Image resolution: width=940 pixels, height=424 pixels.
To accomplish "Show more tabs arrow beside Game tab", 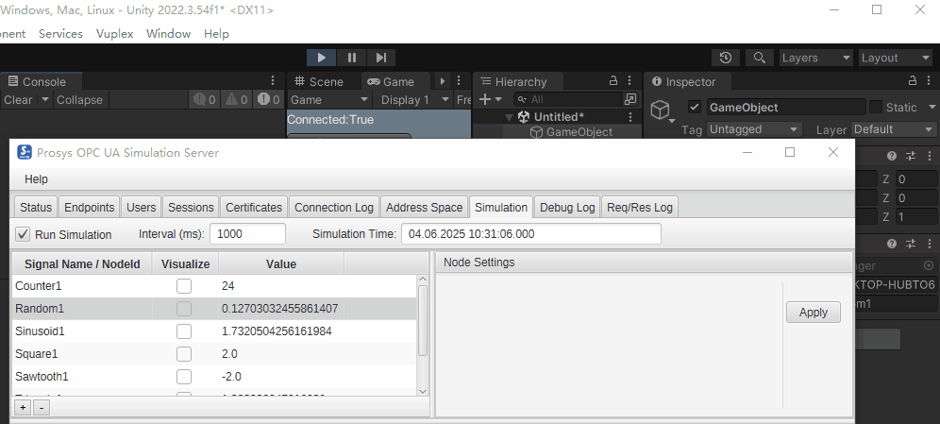I will click(443, 81).
